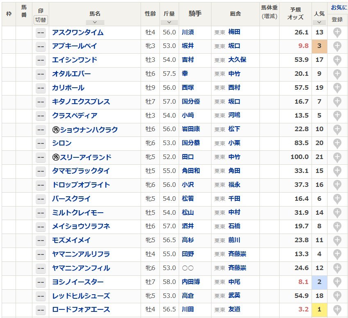The height and width of the screenshot is (318, 348).
Task: Click favorite plus icon for ロードフォアエース
Action: [337, 310]
